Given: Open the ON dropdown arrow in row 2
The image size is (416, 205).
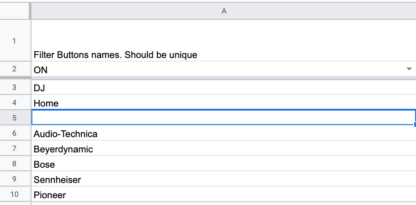Looking at the screenshot, I should (409, 69).
